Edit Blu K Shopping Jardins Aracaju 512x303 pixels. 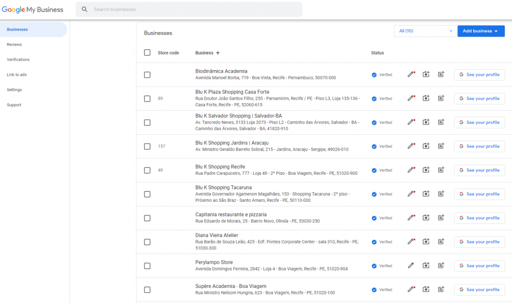click(x=411, y=146)
